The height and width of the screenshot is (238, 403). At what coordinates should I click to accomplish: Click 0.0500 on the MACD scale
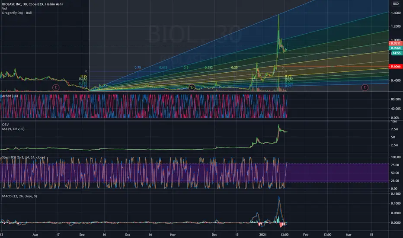coord(396,213)
